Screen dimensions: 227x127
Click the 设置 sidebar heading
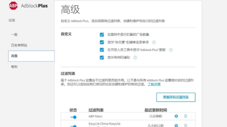(12, 20)
